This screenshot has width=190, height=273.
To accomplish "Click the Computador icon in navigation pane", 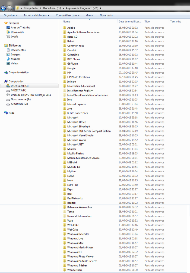I will tap(6, 81).
